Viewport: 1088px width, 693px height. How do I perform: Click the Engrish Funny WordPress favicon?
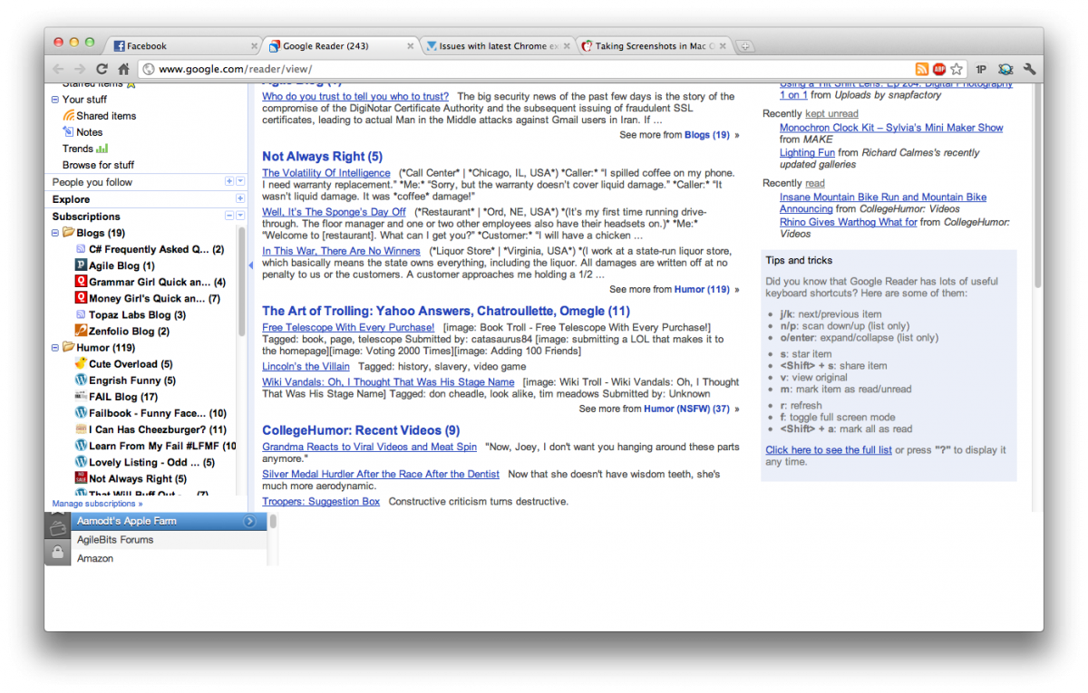pyautogui.click(x=81, y=380)
